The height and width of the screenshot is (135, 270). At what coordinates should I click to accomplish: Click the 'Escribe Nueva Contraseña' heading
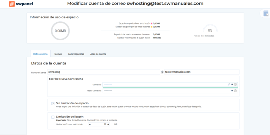66,79
